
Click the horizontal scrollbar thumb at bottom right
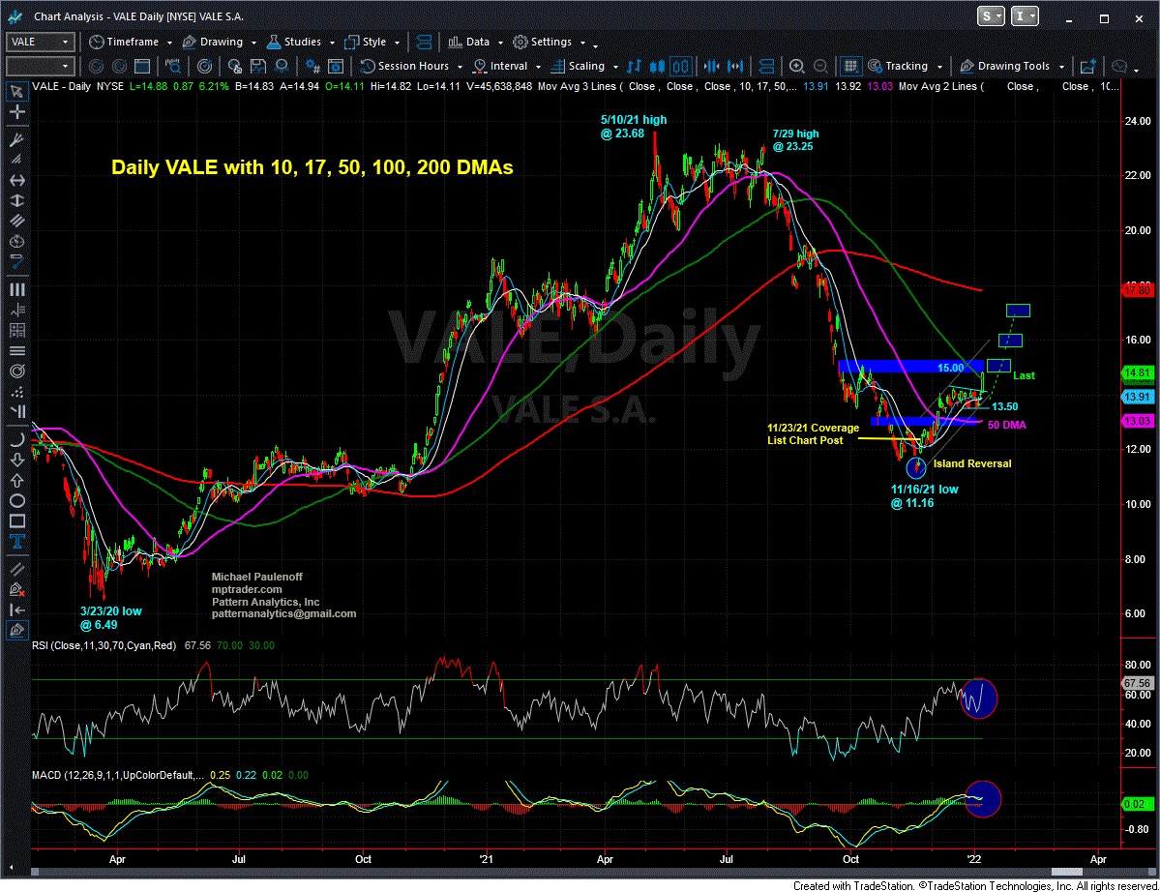point(1067,872)
